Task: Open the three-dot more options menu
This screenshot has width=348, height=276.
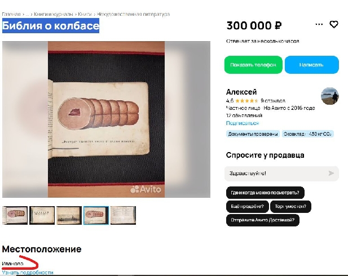Action: click(319, 24)
